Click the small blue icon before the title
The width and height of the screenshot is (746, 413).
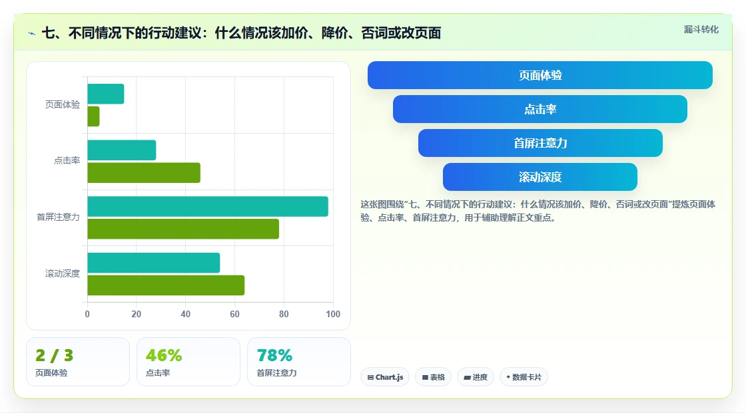(31, 34)
